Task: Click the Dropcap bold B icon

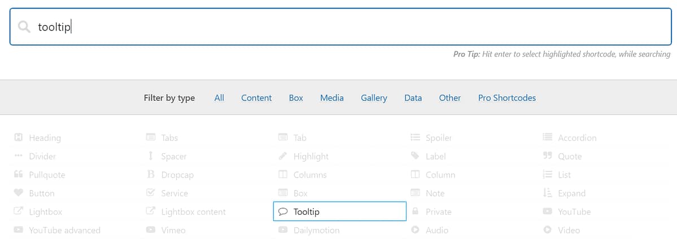Action: 151,174
